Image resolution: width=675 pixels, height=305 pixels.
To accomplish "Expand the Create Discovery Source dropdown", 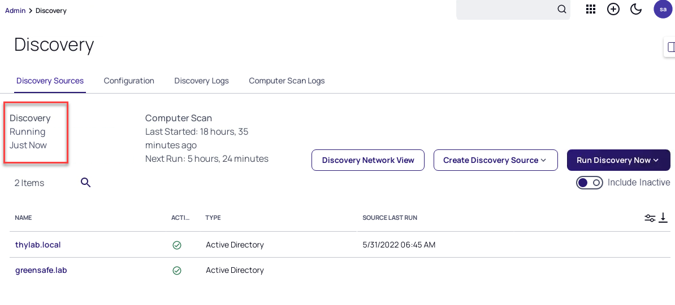I will (x=495, y=160).
